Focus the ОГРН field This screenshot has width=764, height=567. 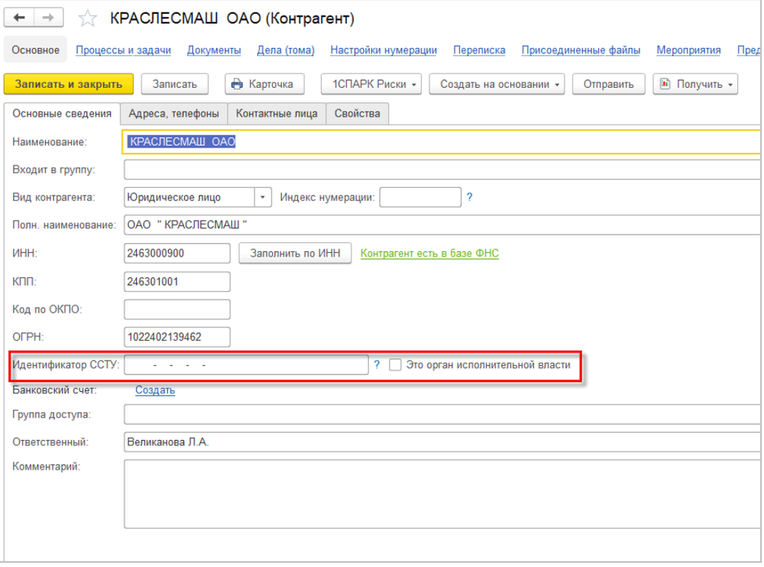177,337
